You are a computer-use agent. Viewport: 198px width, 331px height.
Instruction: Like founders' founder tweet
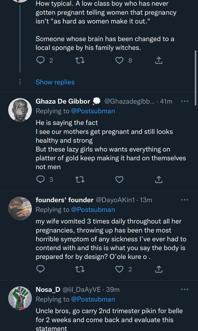click(x=120, y=269)
